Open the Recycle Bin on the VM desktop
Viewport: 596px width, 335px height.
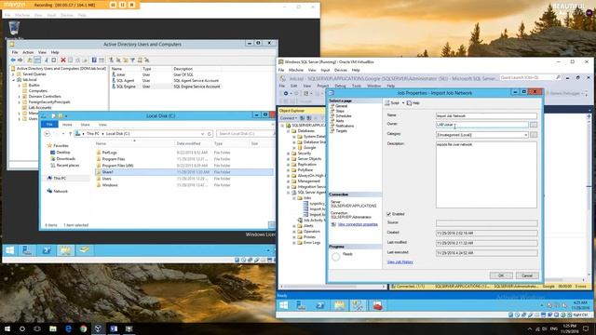click(14, 29)
